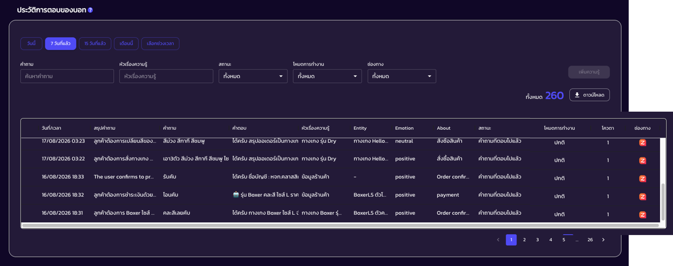Click the topic cell กางเกง Boxer รุ่...
The height and width of the screenshot is (266, 673).
(x=321, y=213)
